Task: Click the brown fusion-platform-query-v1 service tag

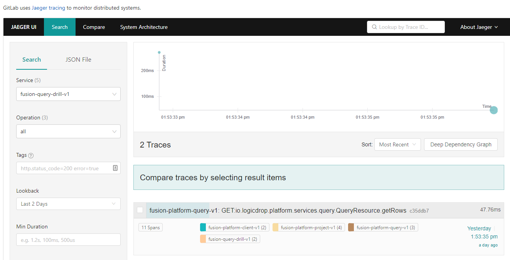Action: [383, 228]
